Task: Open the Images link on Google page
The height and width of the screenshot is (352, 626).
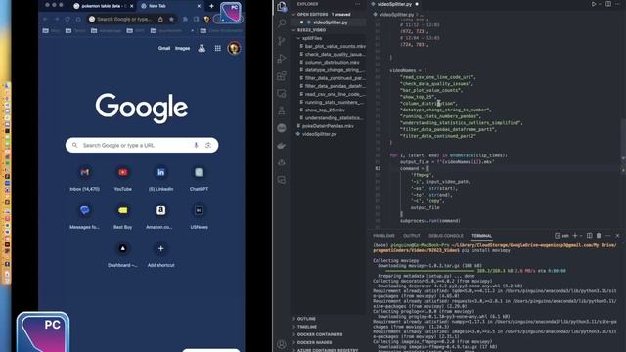Action: [x=183, y=48]
